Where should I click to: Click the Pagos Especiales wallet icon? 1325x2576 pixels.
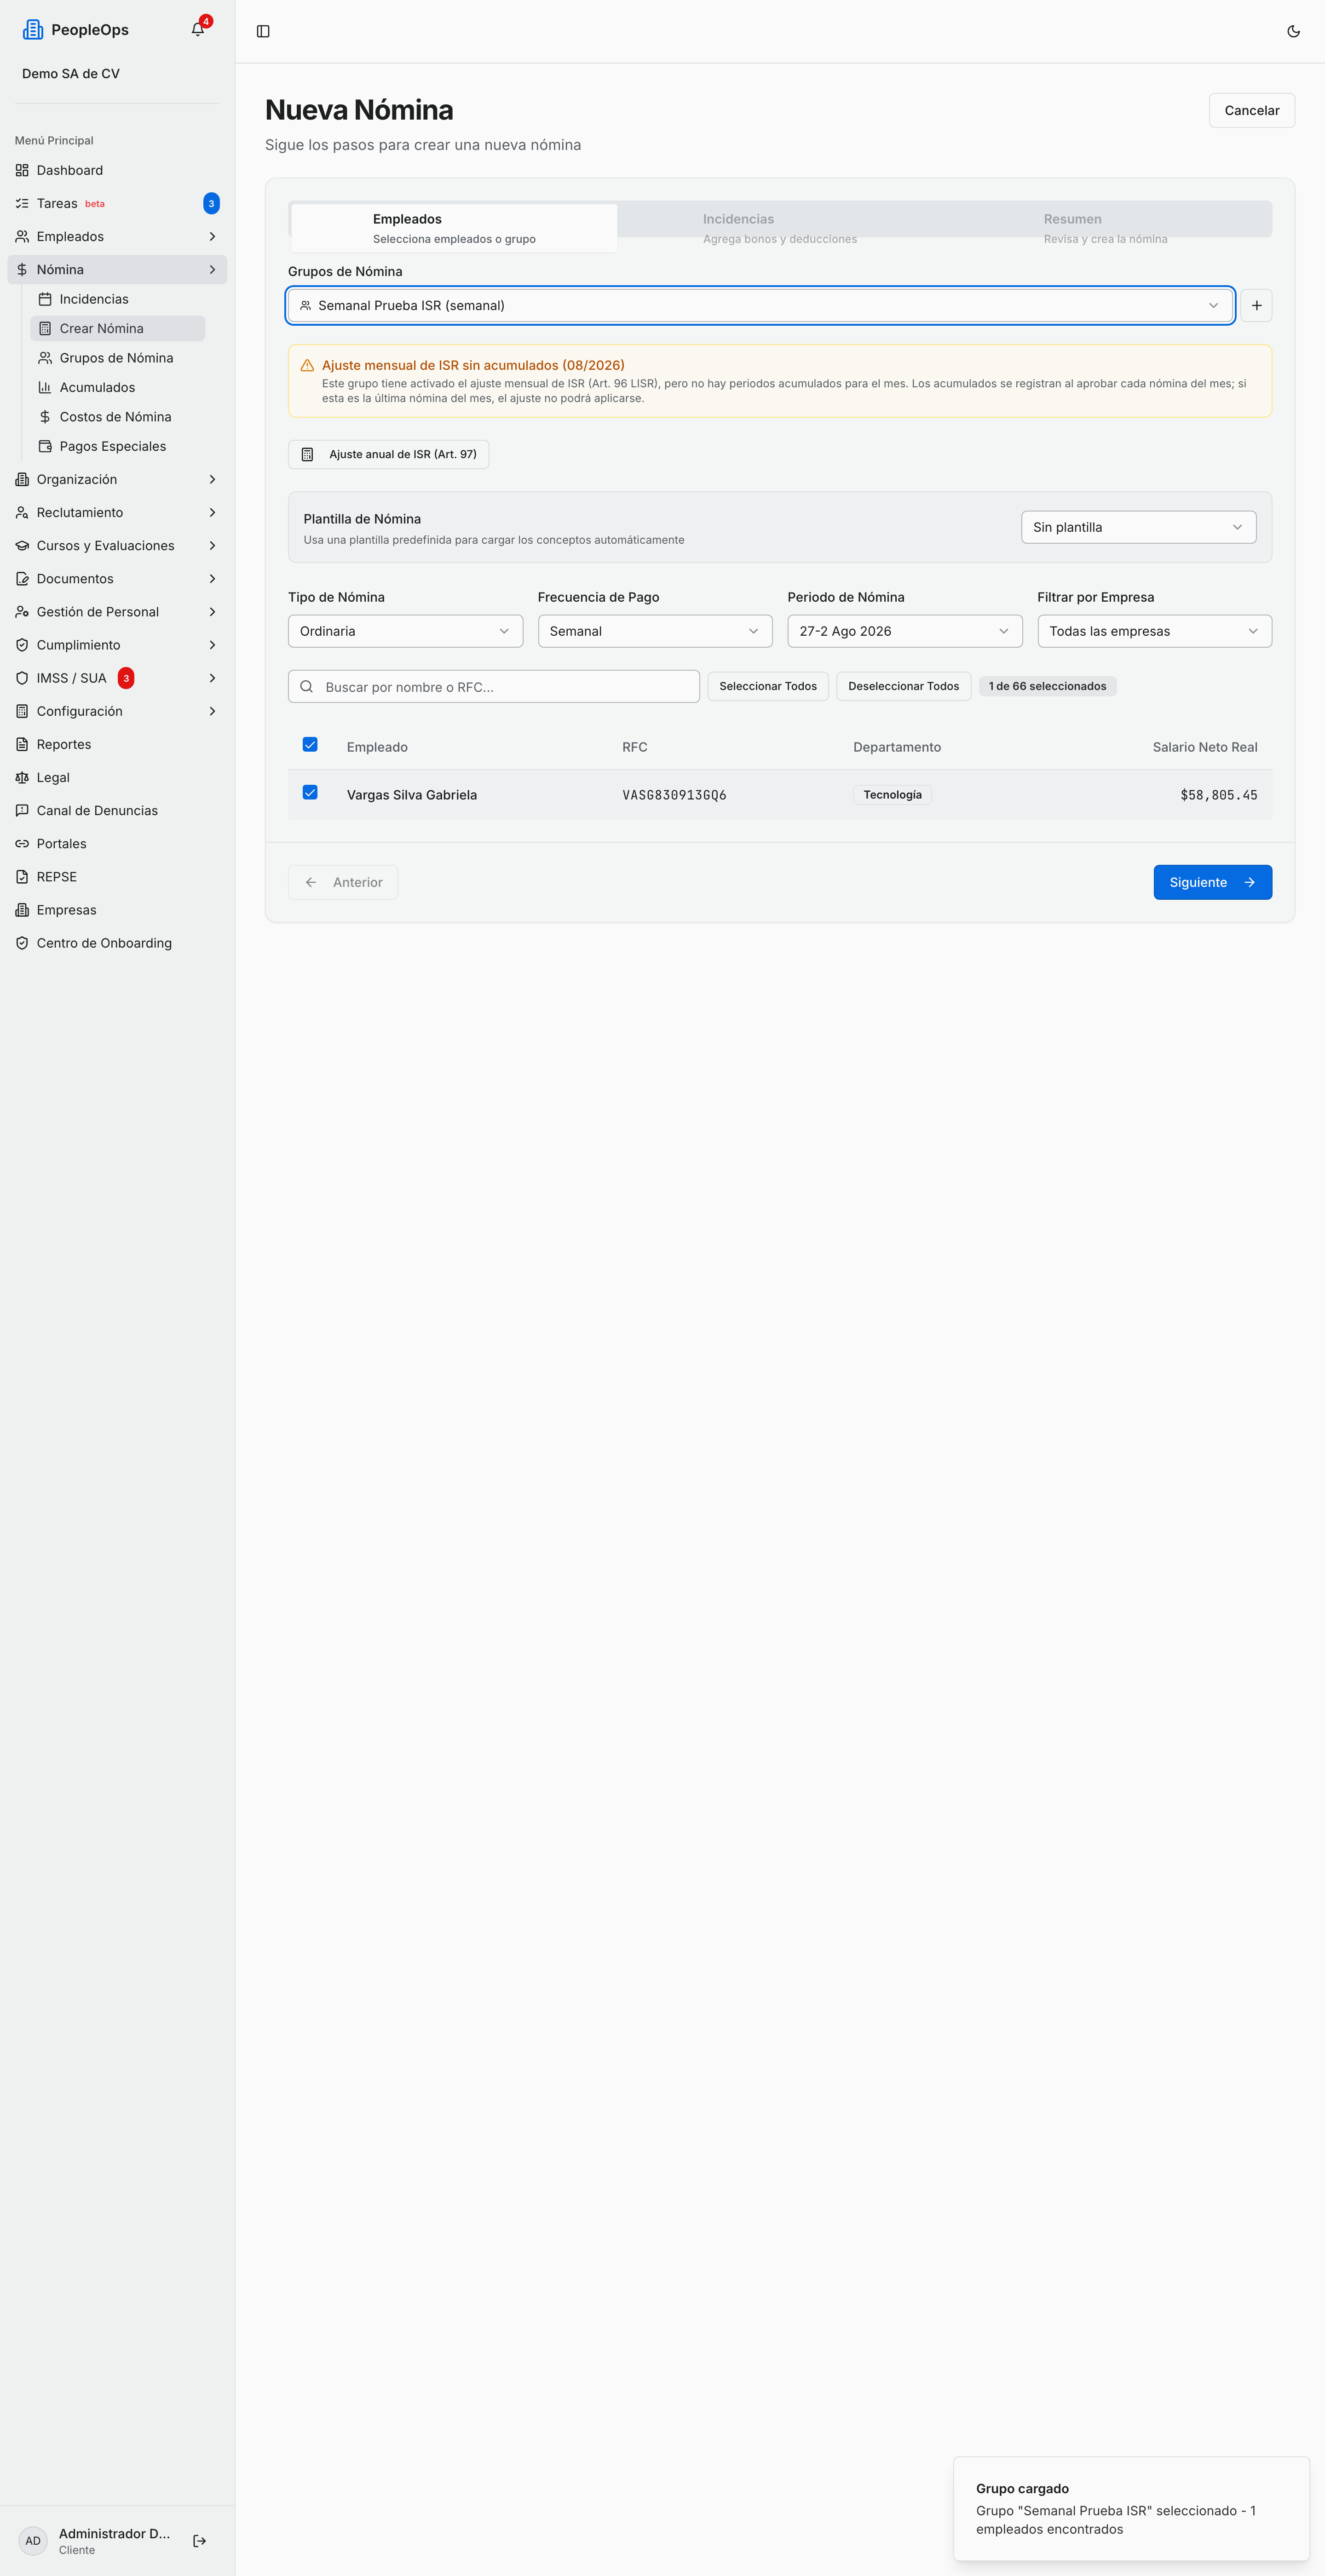[x=45, y=446]
